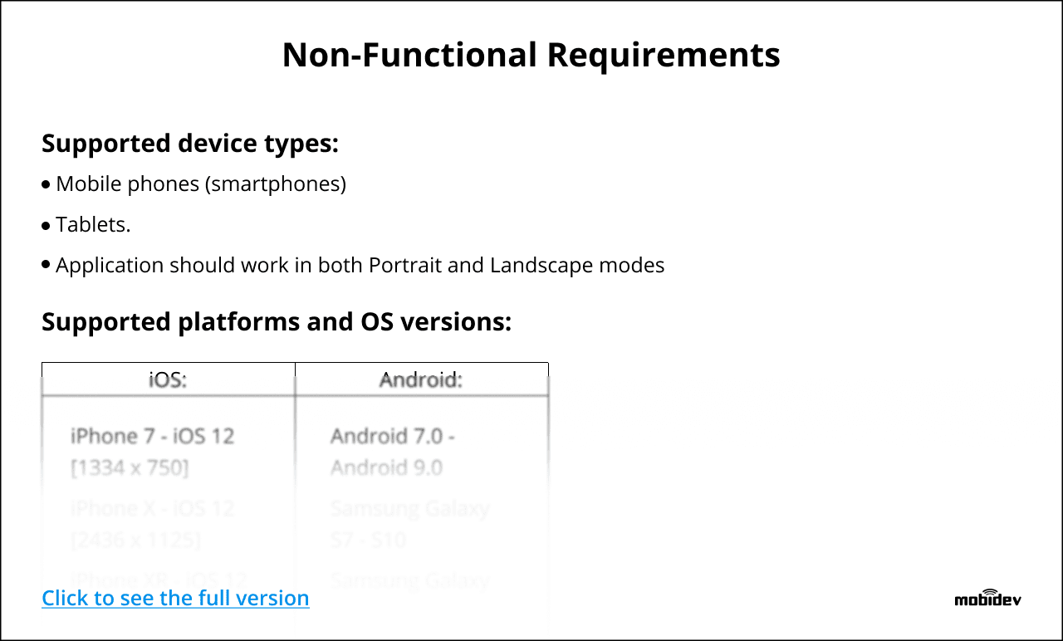The image size is (1063, 641).
Task: Open the 'Click to see the full version' link
Action: (175, 598)
